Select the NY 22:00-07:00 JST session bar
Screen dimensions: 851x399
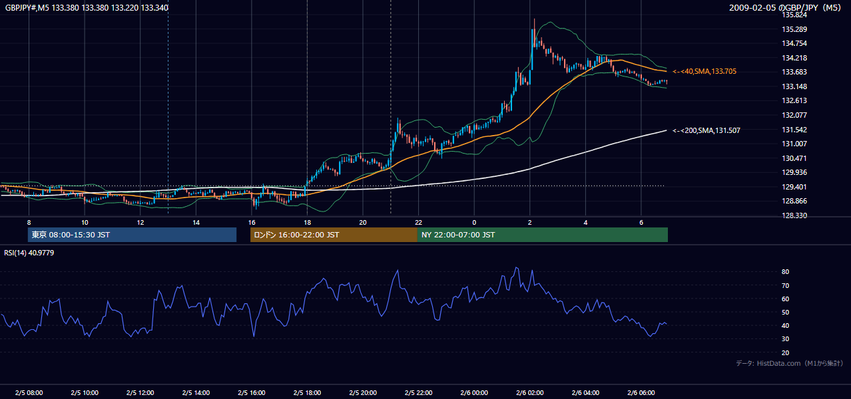click(x=543, y=235)
